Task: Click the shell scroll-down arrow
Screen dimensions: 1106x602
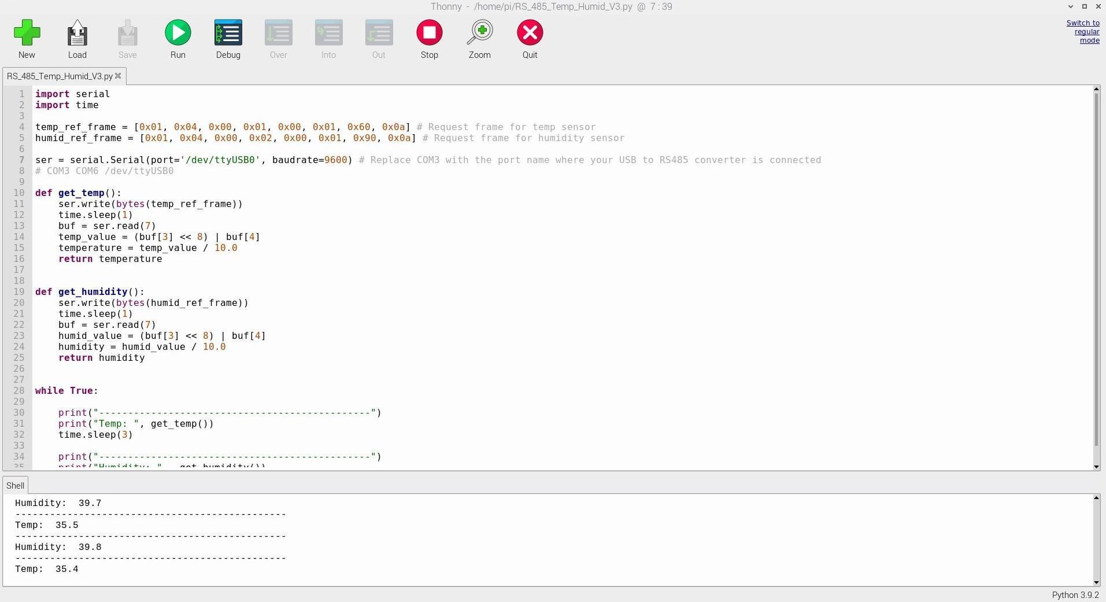Action: 1096,582
